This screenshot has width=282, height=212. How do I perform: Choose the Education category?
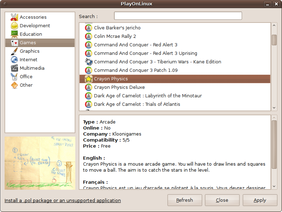click(x=31, y=34)
